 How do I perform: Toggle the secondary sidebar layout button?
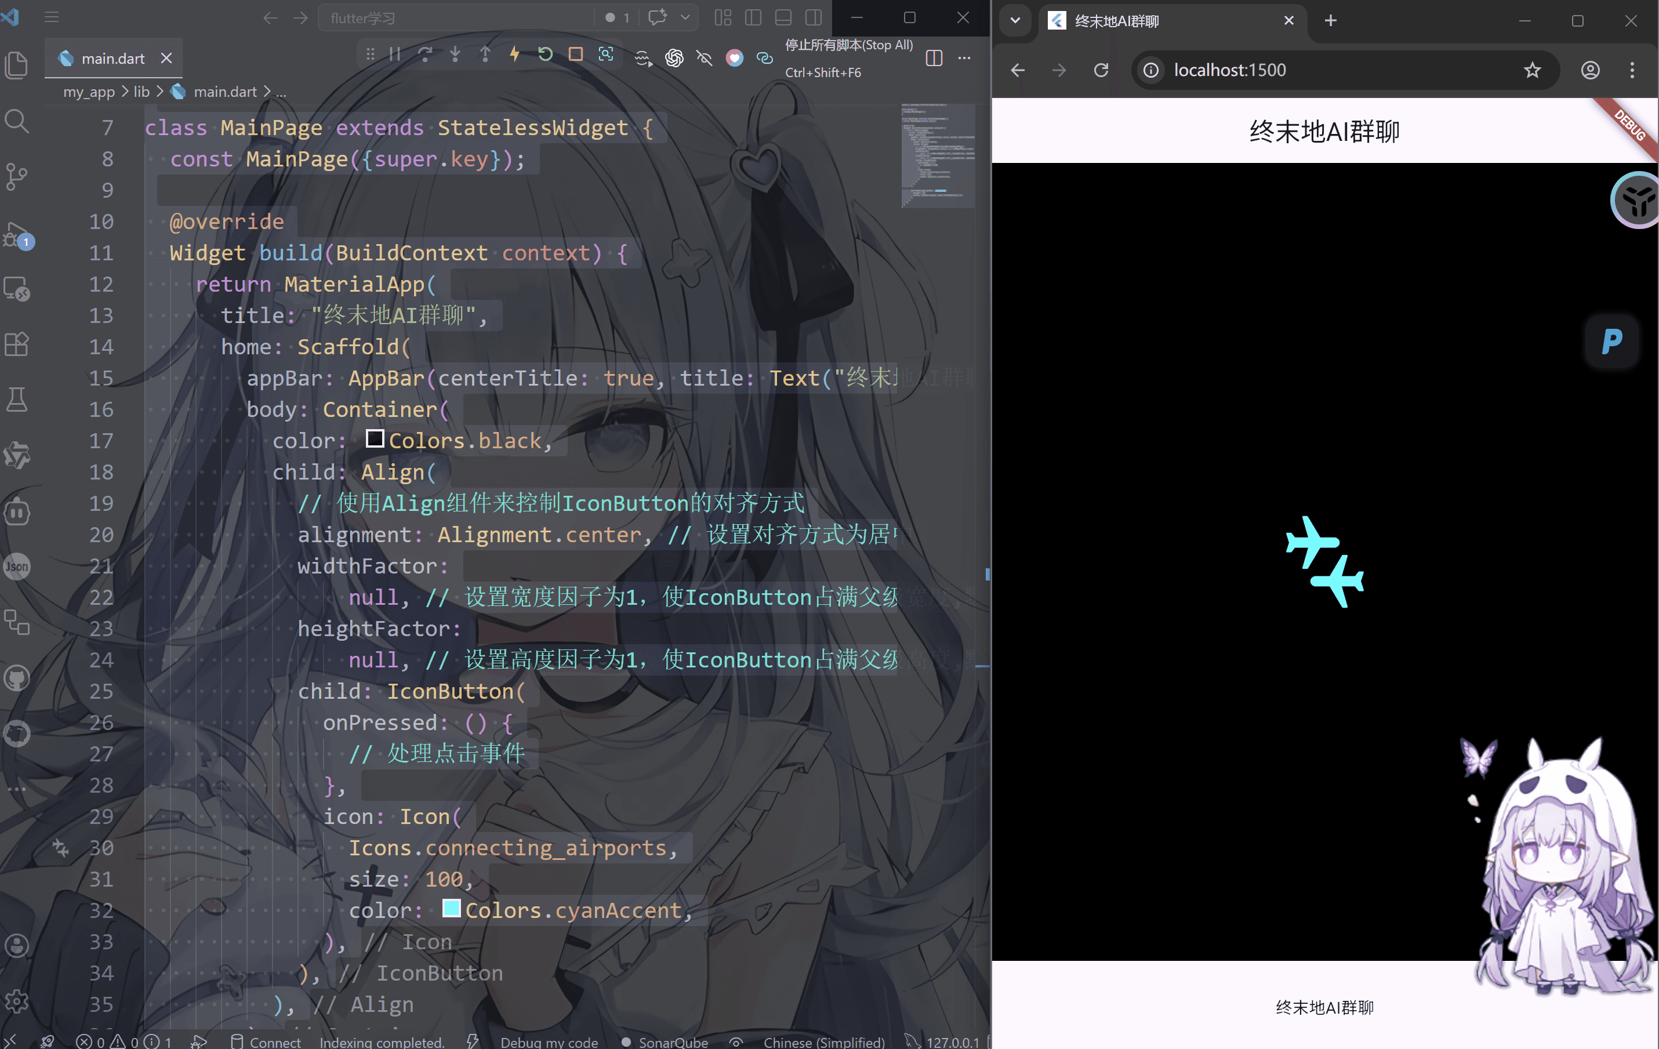(x=814, y=18)
